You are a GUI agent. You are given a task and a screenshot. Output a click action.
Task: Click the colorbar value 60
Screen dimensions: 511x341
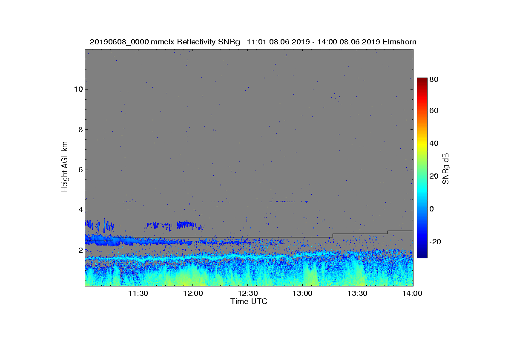point(434,111)
